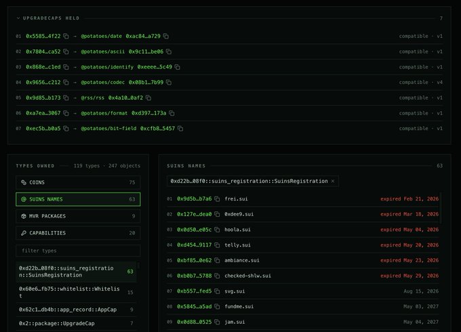The width and height of the screenshot is (461, 332).
Task: Open the MVR Packages category
Action: [x=78, y=216]
